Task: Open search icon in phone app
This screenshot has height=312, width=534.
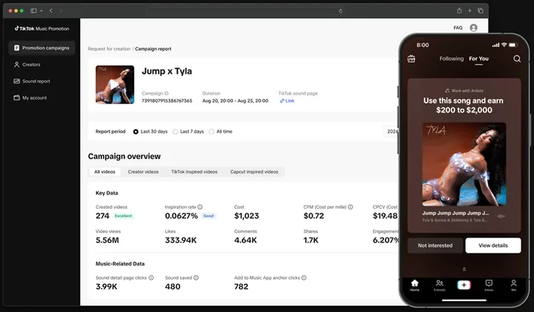Action: [x=517, y=58]
